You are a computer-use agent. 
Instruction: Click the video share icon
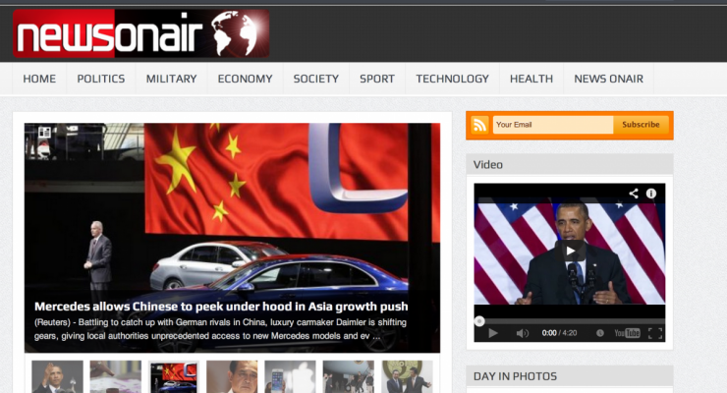point(634,194)
